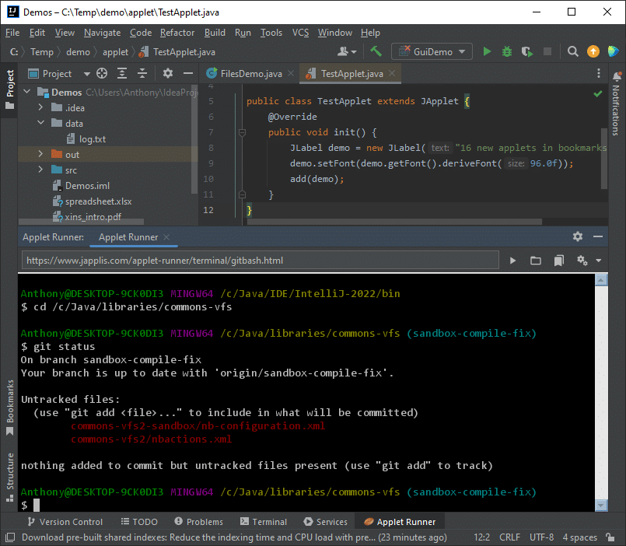Fold the init() method gutter marker

tap(242, 132)
